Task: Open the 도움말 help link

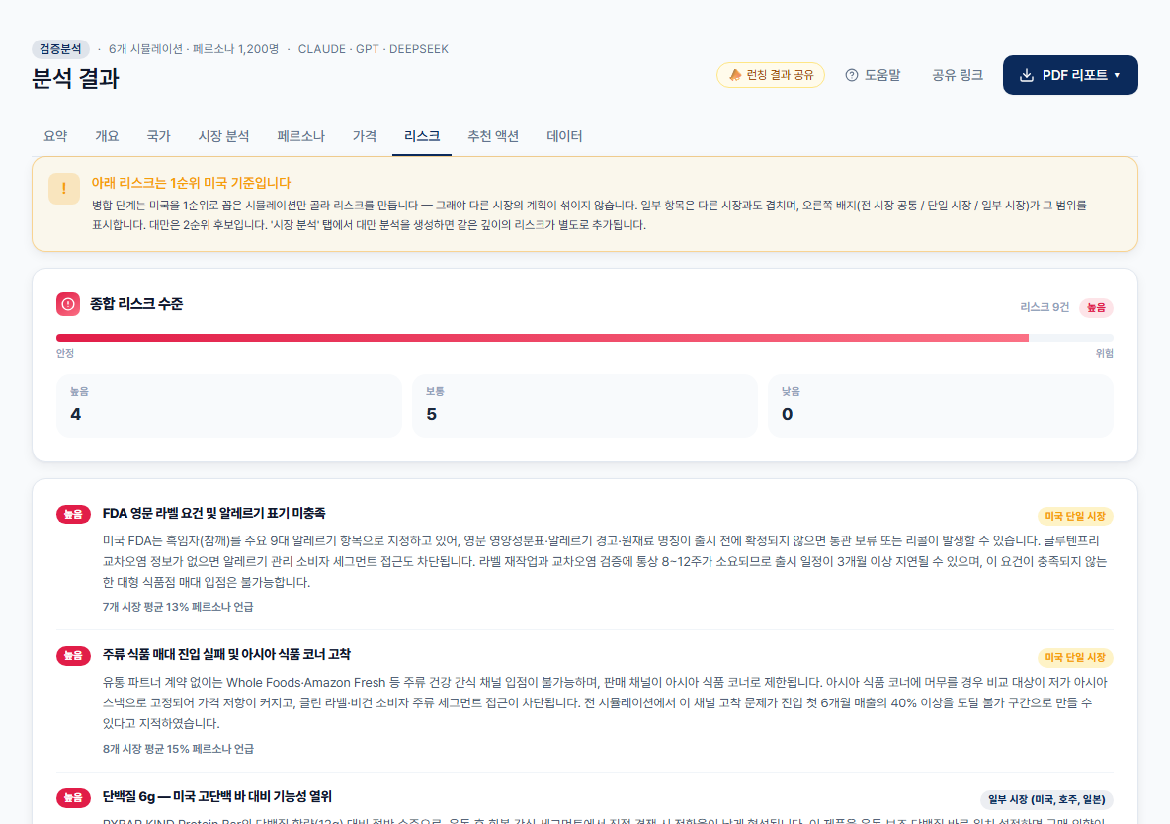Action: click(873, 75)
